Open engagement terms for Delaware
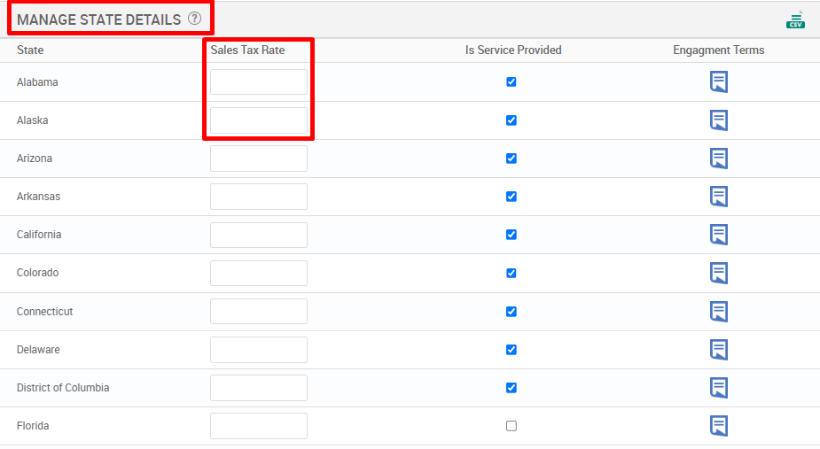 (719, 350)
